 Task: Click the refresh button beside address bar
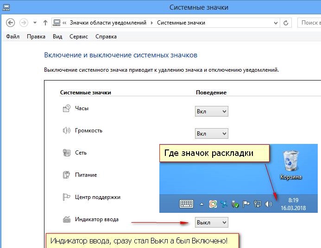coord(286,23)
